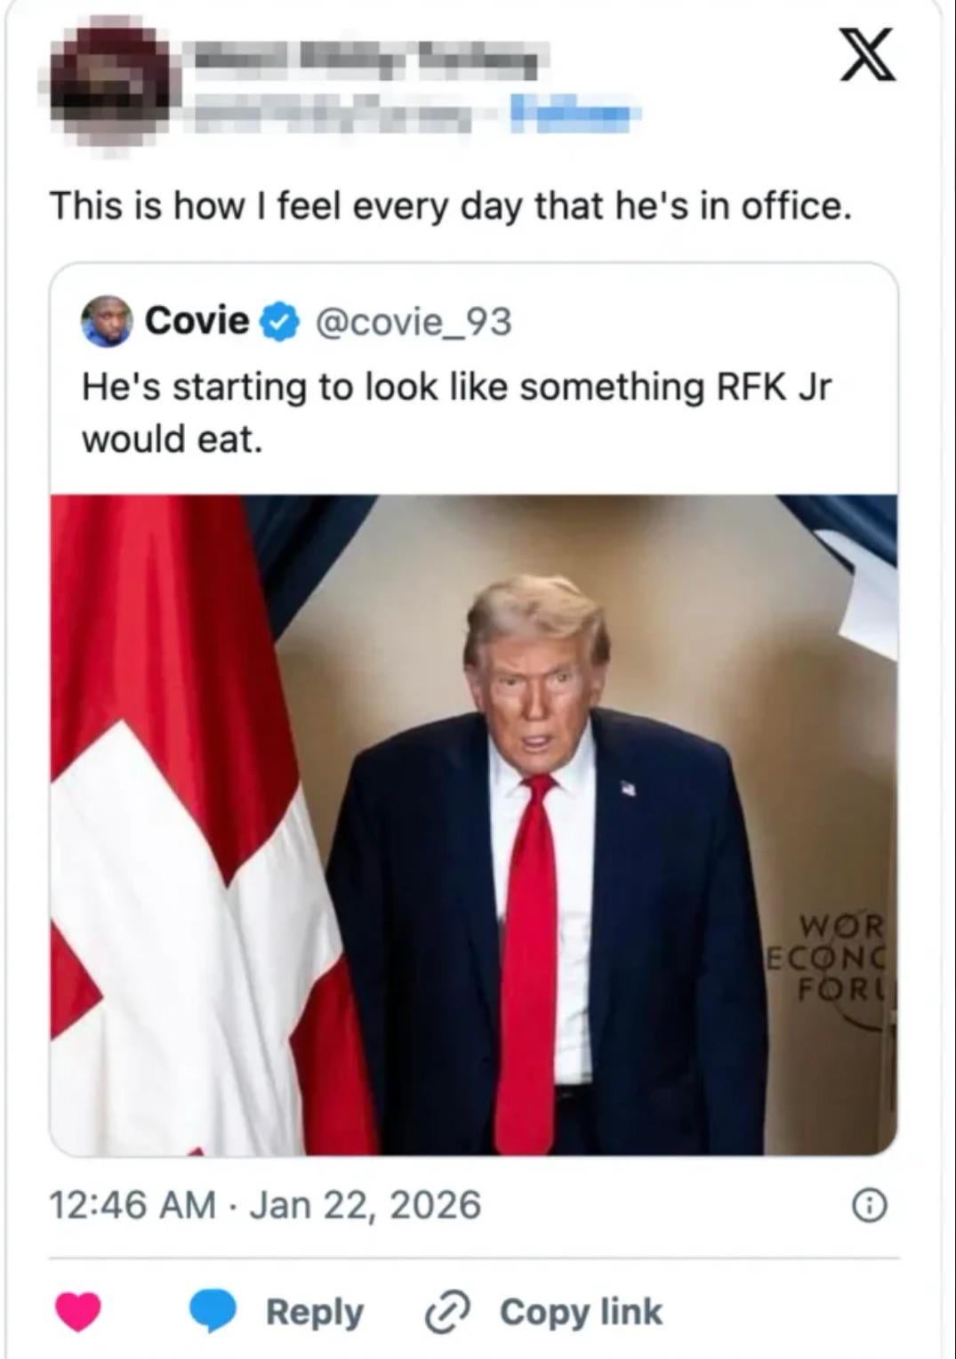The width and height of the screenshot is (956, 1359).
Task: Open the Jan 22, 2026 date link
Action: (365, 1205)
